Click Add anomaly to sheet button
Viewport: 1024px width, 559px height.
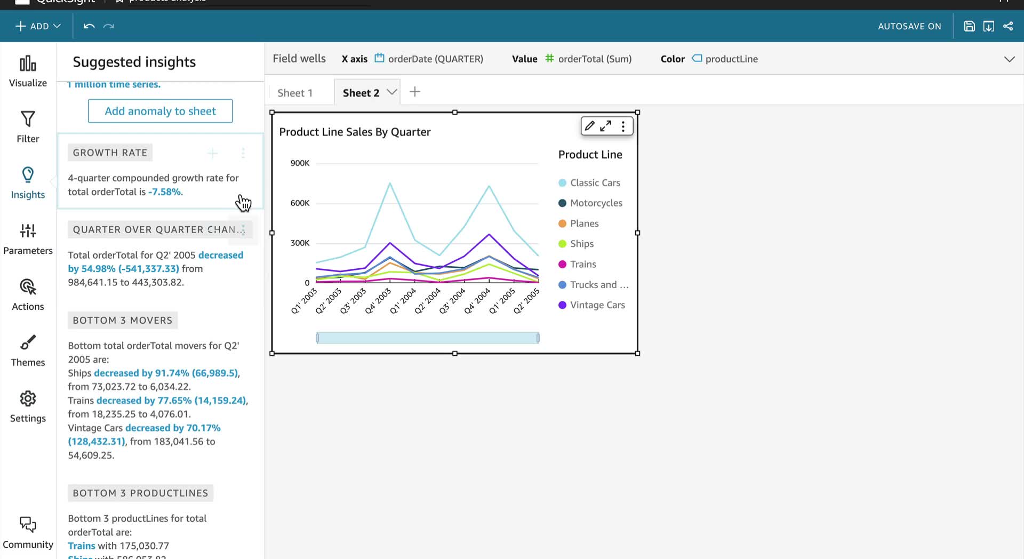coord(161,111)
